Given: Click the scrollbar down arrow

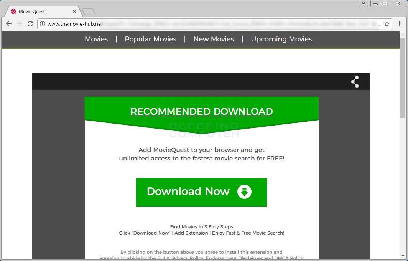Looking at the screenshot, I should 403,256.
